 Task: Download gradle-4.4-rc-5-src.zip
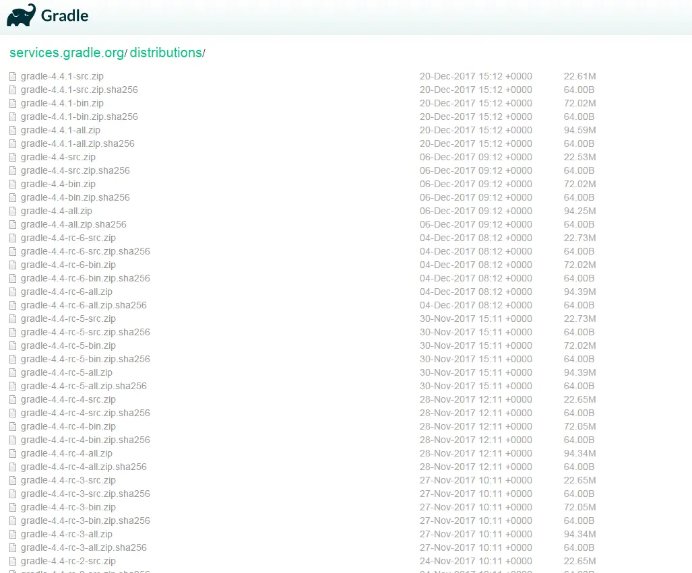tap(69, 318)
